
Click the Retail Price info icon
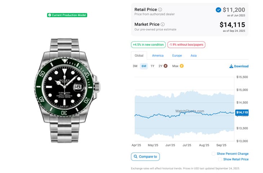160,10
